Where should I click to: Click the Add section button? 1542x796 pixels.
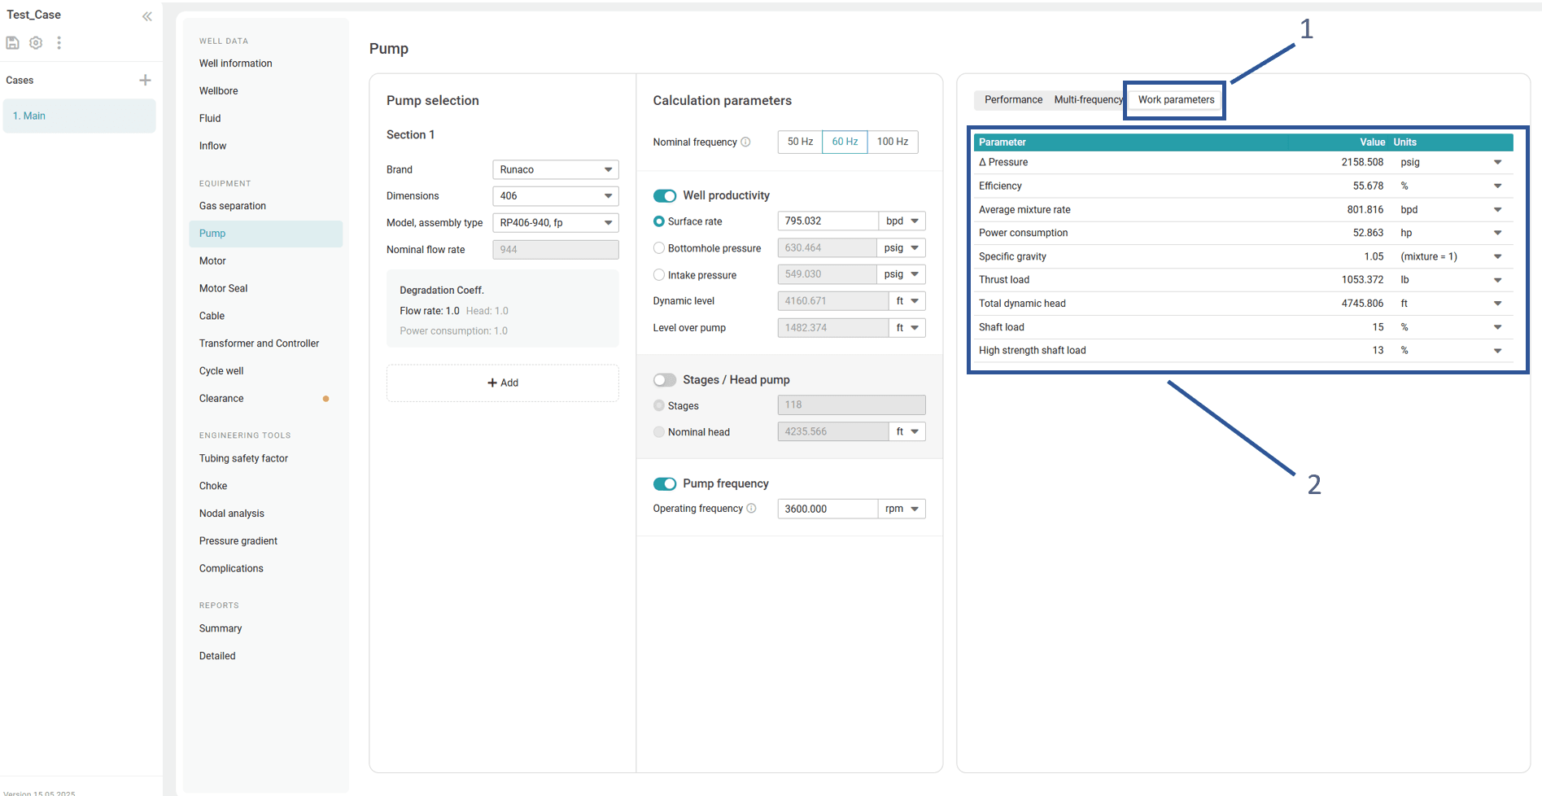coord(502,383)
